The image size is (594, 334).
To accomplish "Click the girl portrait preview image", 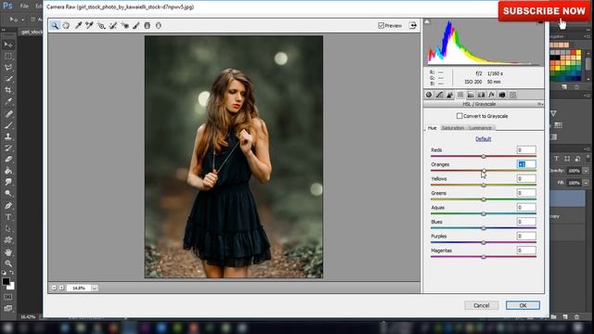I will pyautogui.click(x=234, y=157).
